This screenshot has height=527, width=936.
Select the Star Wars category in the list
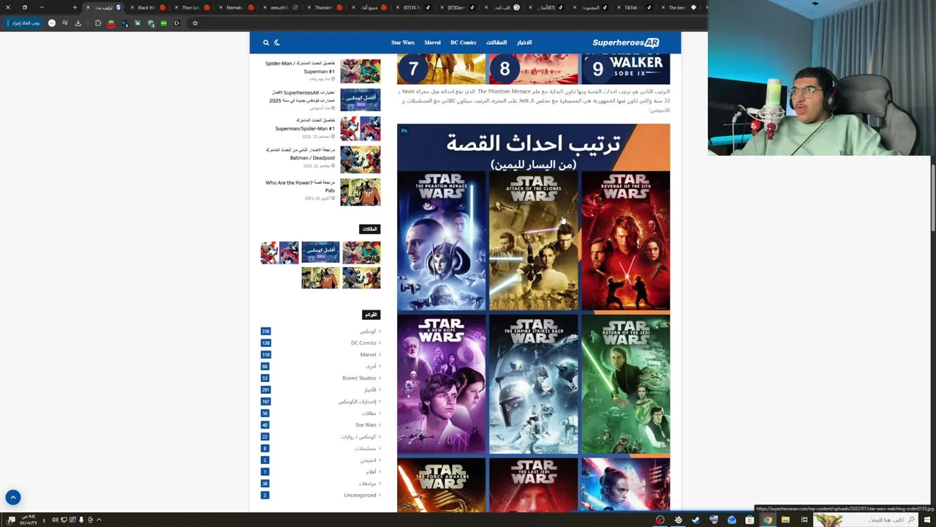pyautogui.click(x=366, y=425)
